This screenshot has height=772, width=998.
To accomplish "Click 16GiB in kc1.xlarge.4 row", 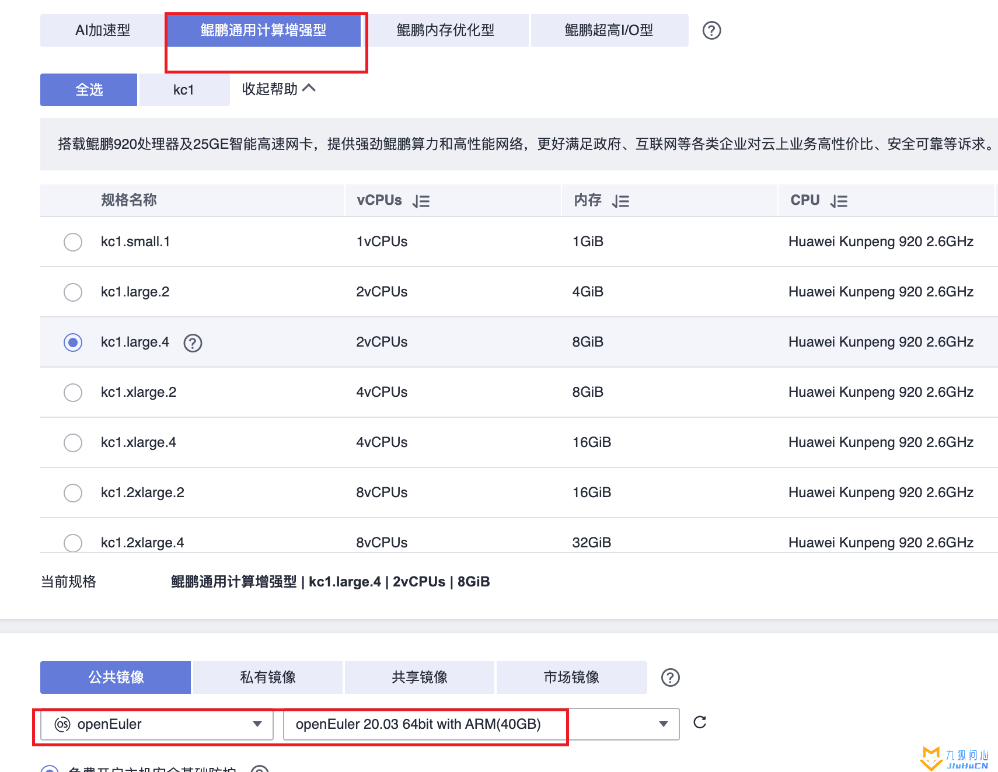I will (592, 442).
